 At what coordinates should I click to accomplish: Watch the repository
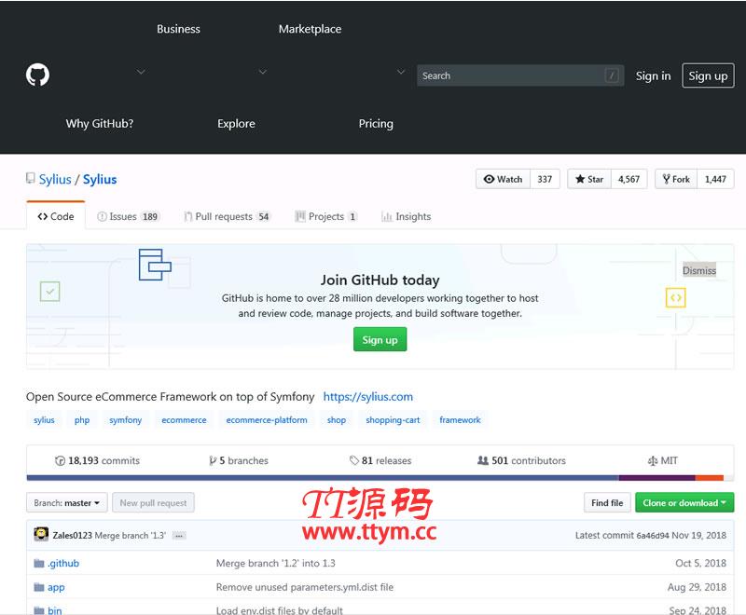tap(503, 179)
